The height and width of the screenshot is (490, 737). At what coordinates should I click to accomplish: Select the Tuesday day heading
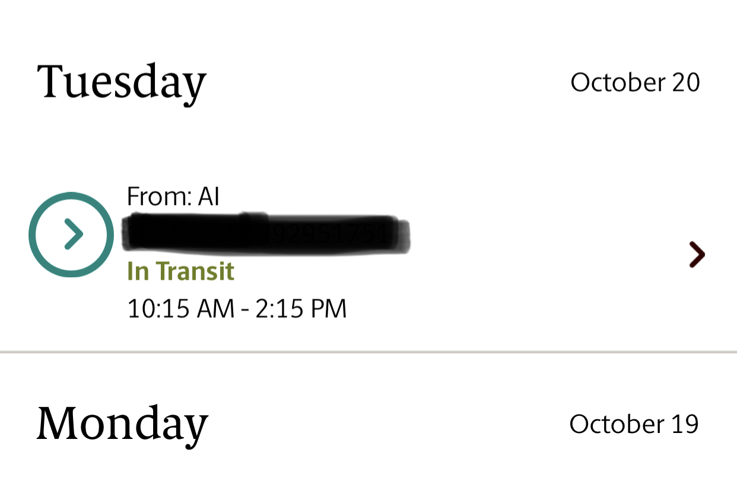click(122, 82)
